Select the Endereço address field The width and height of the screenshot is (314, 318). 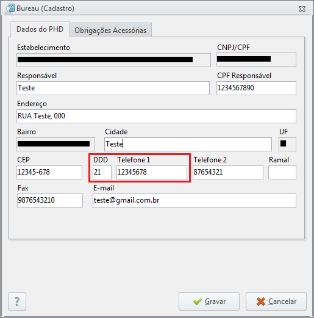pyautogui.click(x=156, y=116)
